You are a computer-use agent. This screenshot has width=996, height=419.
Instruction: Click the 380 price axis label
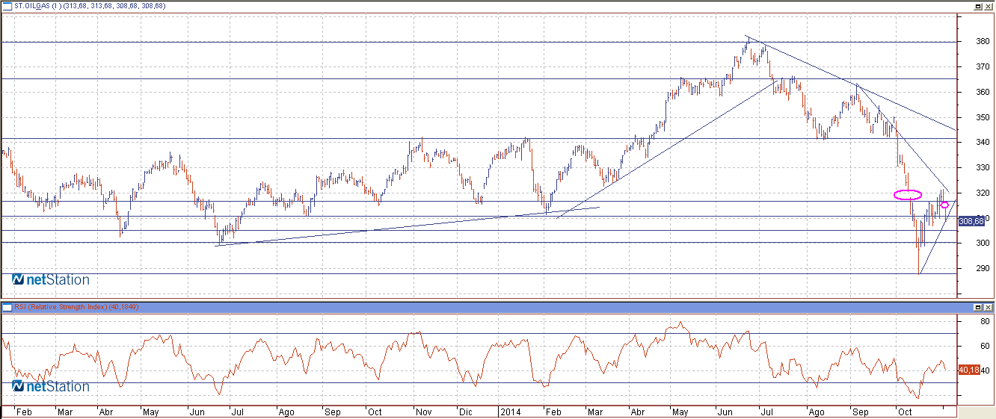coord(982,42)
